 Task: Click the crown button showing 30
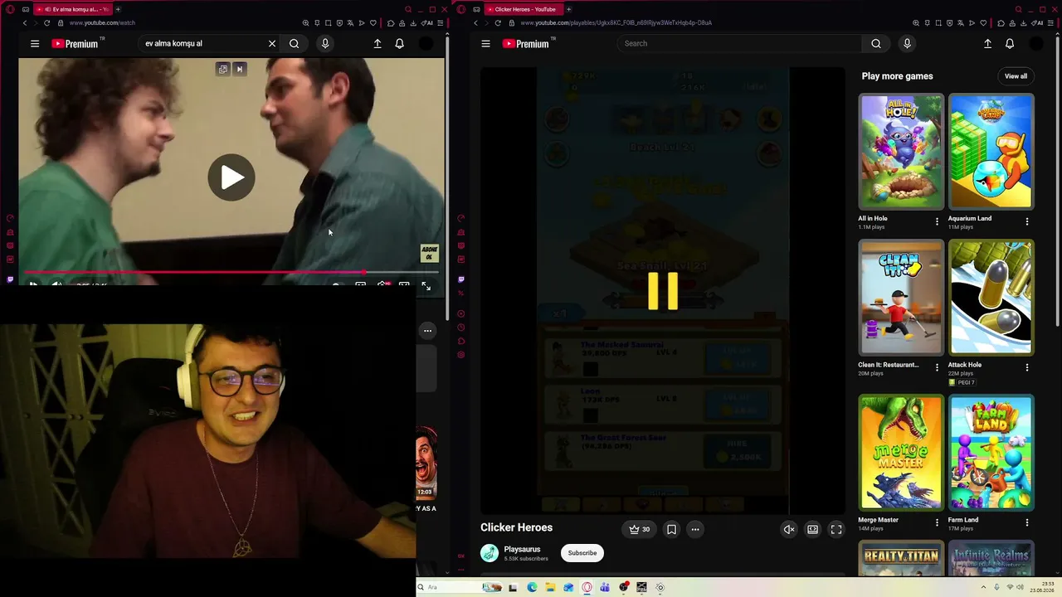click(x=640, y=529)
